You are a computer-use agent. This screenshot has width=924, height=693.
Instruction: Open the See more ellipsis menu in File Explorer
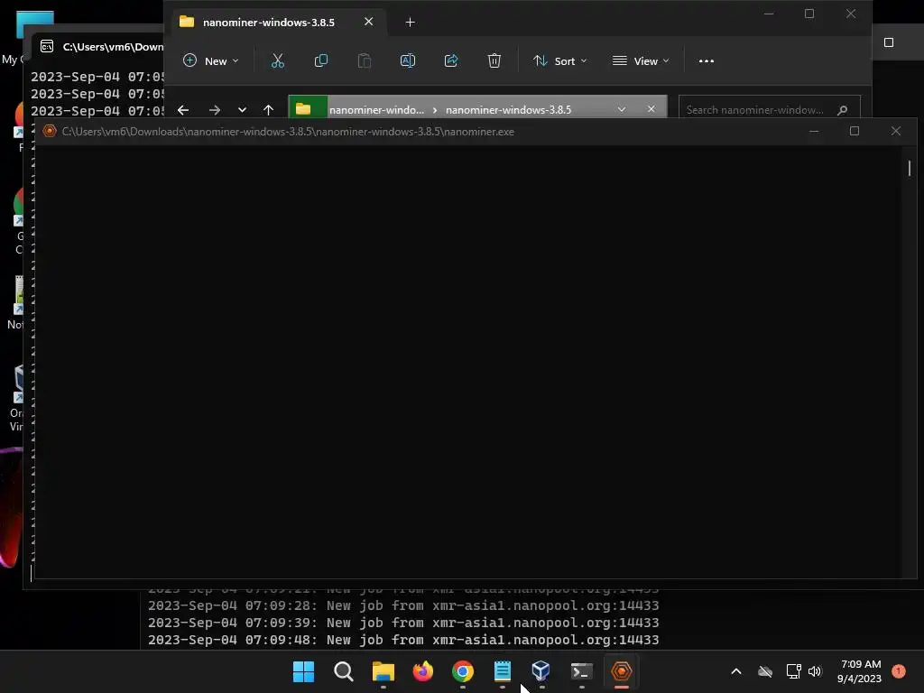[x=706, y=60]
